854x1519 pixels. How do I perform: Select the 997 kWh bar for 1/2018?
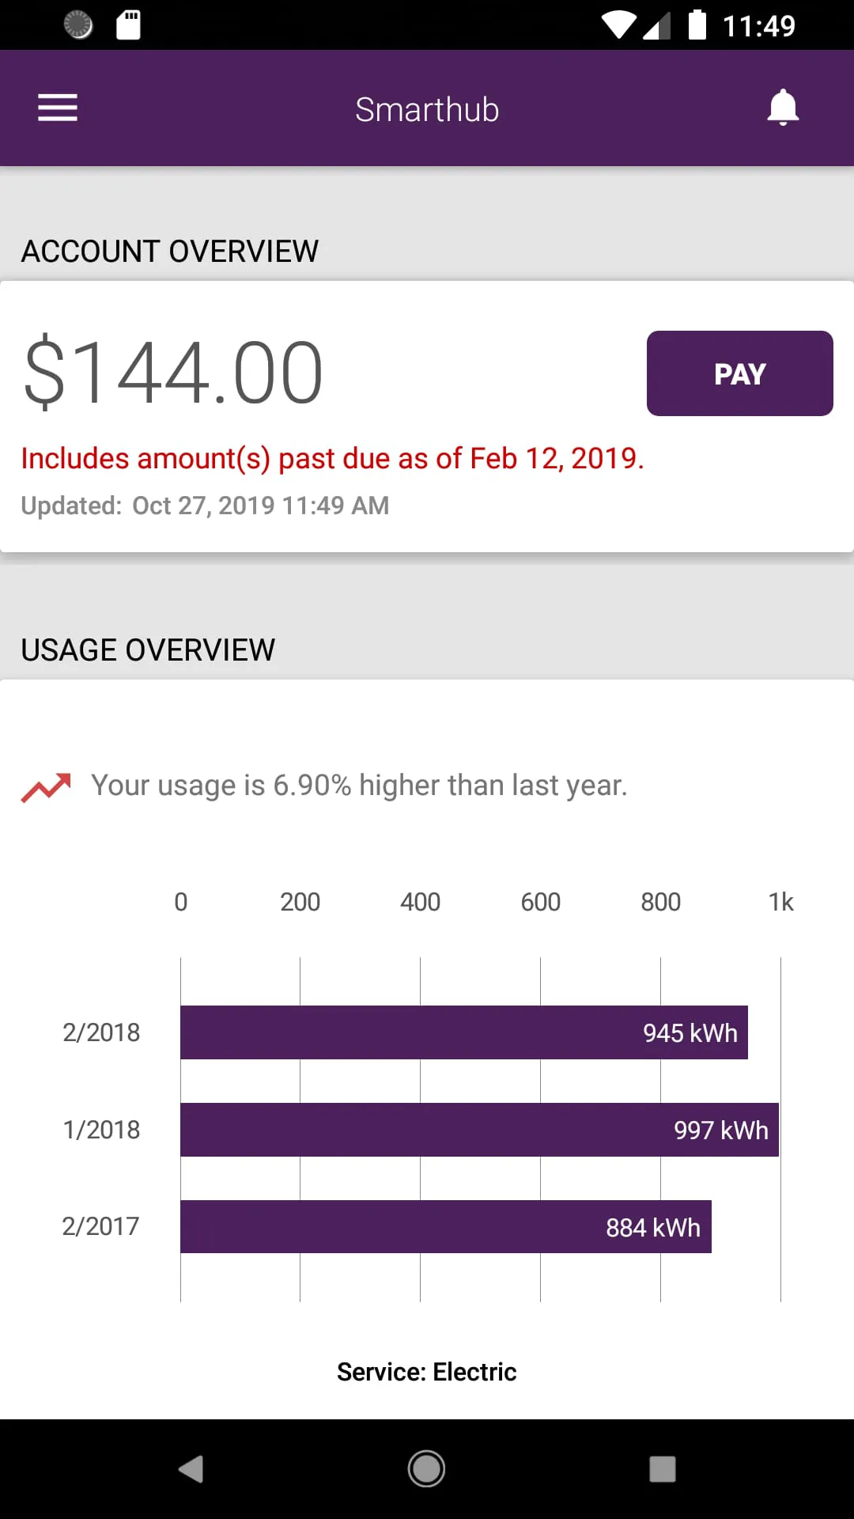(x=479, y=1130)
